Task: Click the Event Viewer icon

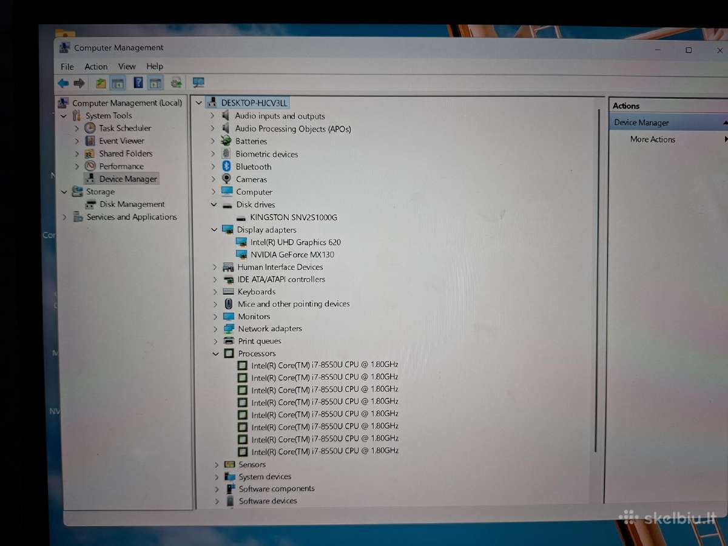Action: click(90, 141)
